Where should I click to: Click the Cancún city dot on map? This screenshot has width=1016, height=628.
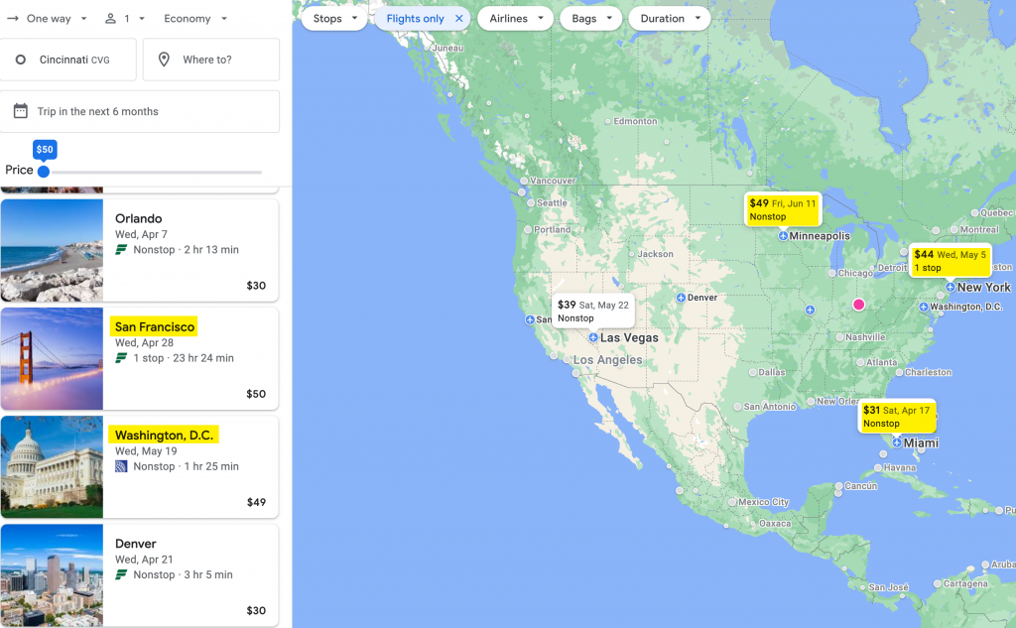click(x=838, y=486)
